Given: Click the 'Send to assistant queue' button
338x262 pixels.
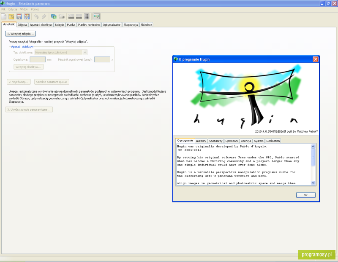Looking at the screenshot, I should pyautogui.click(x=52, y=82).
